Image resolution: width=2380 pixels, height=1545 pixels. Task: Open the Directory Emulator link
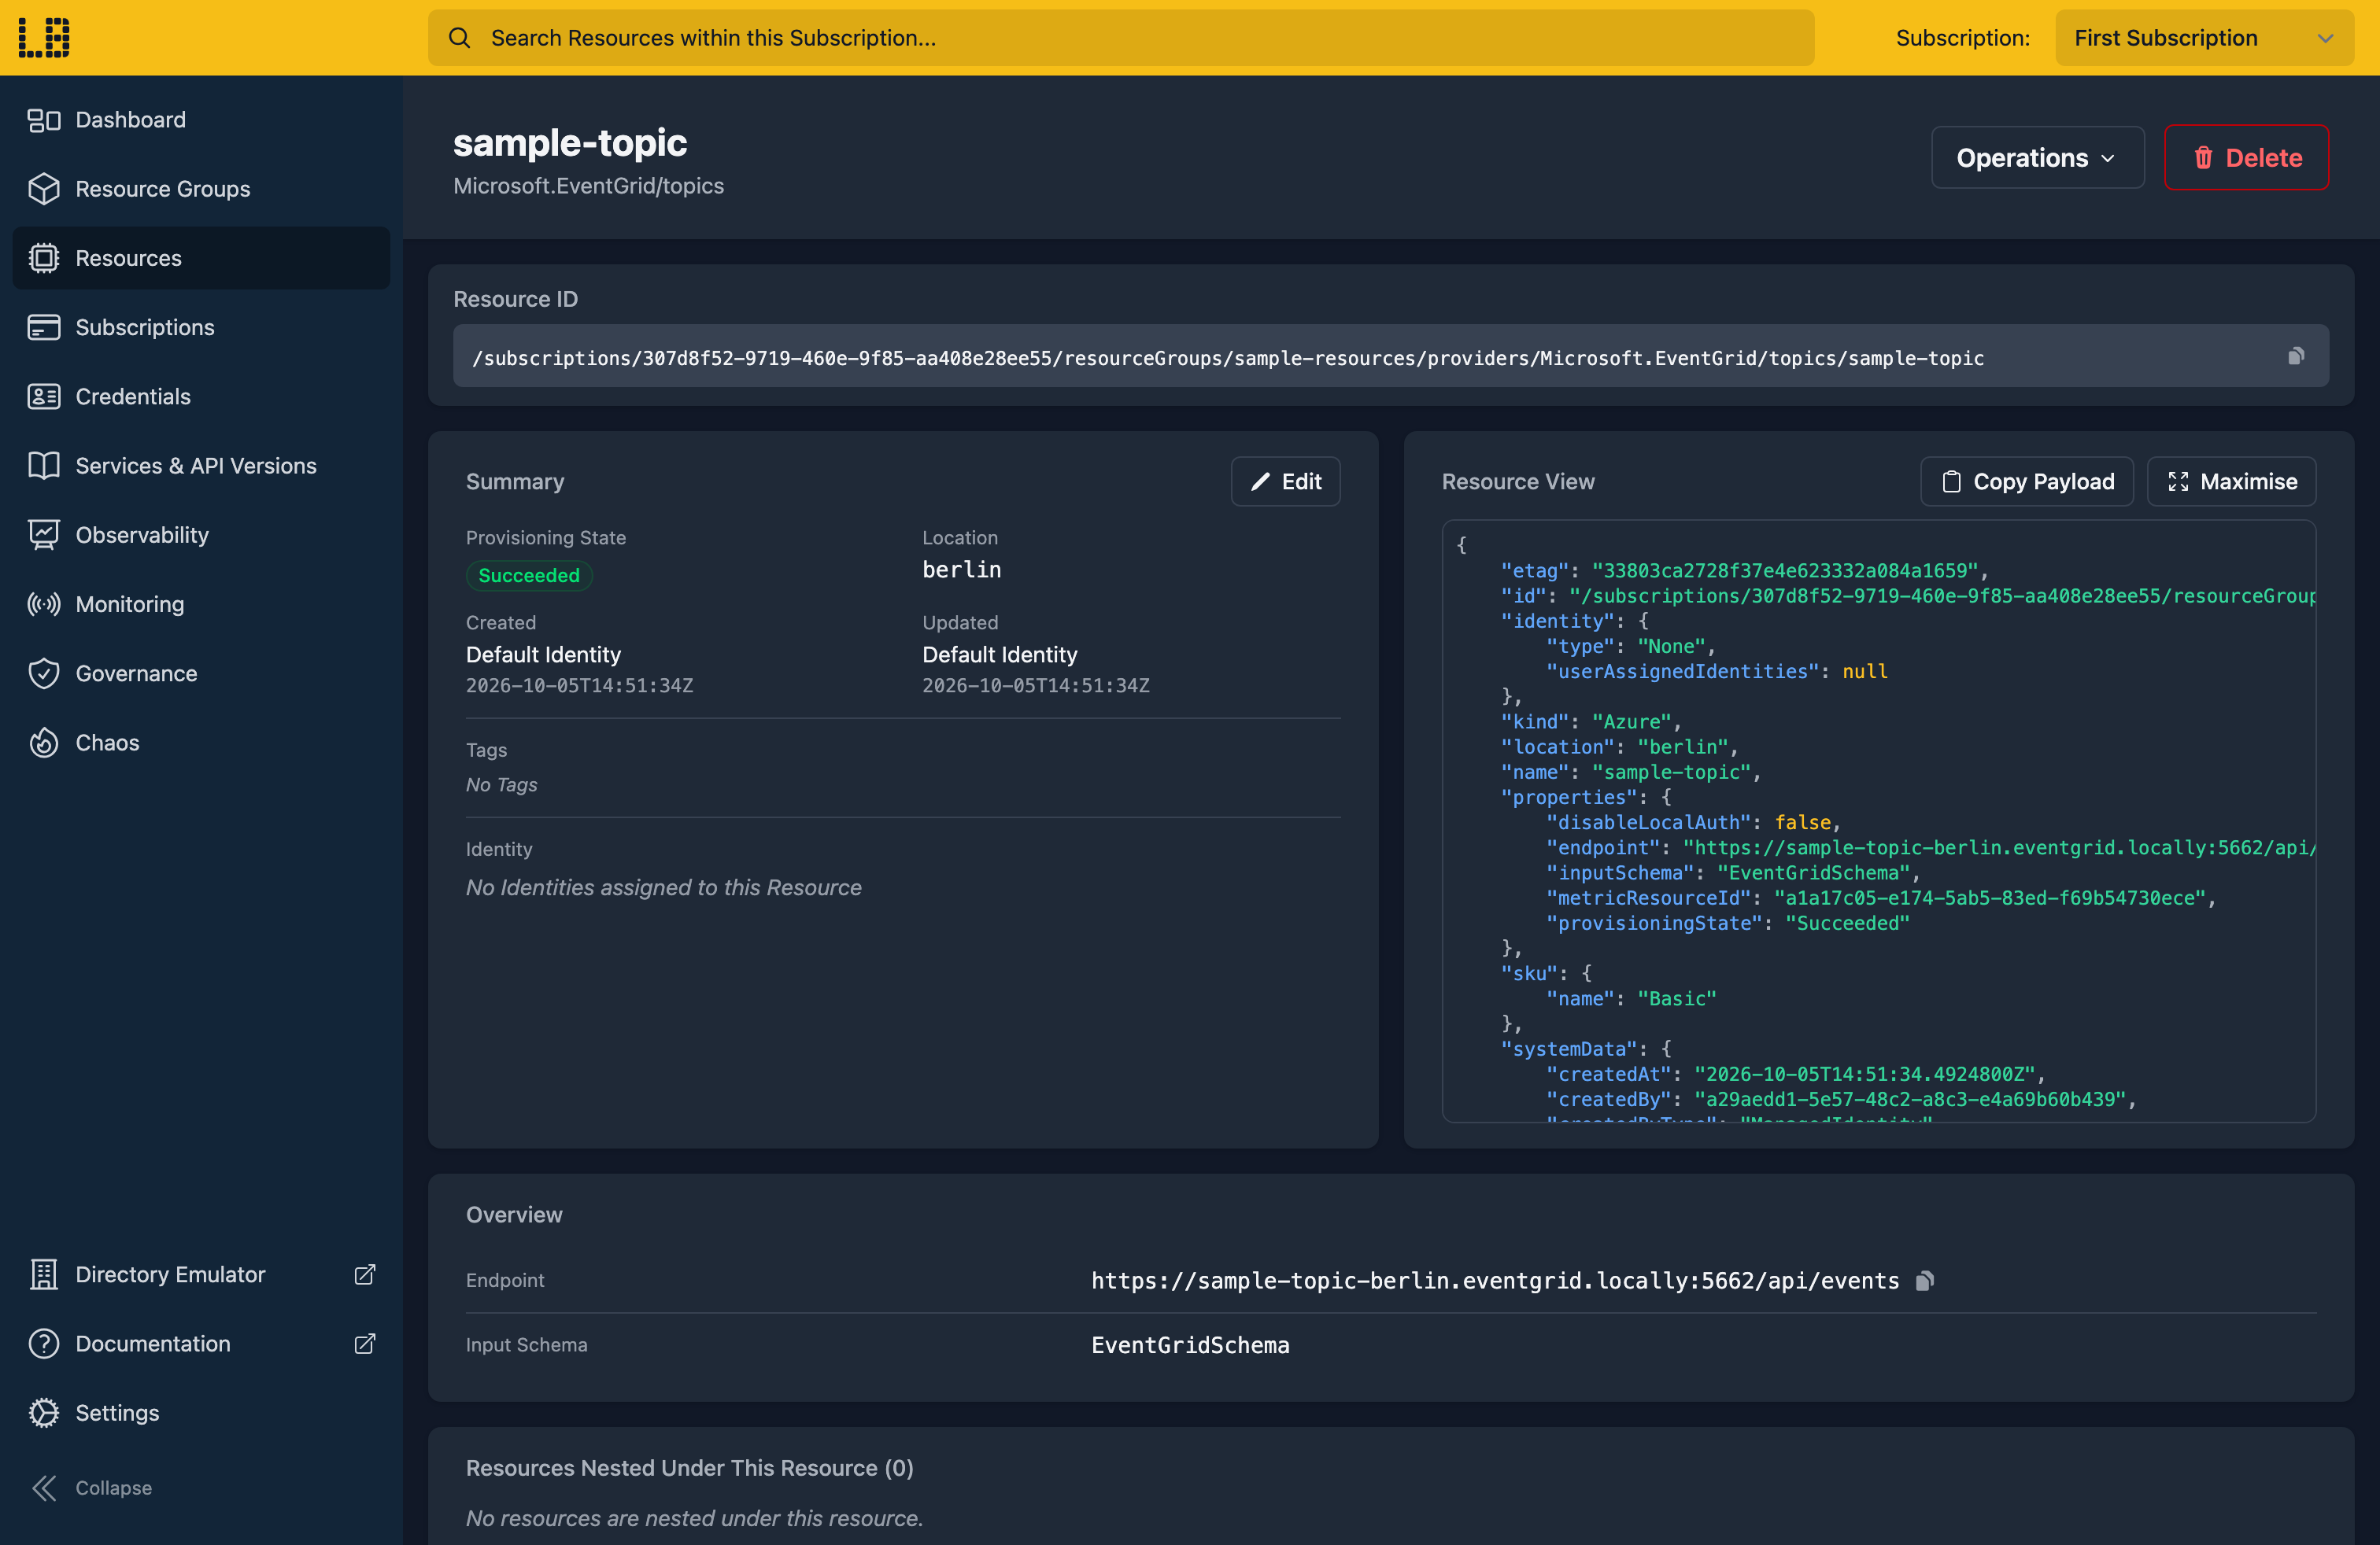pyautogui.click(x=202, y=1274)
